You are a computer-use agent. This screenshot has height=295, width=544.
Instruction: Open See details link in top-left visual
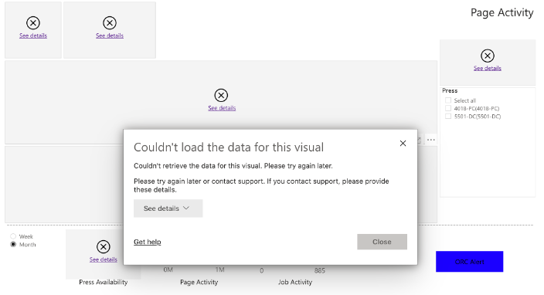click(33, 36)
